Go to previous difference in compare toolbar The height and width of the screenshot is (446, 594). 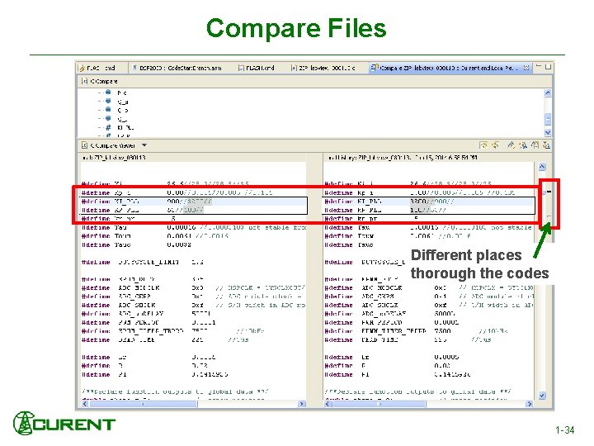523,145
